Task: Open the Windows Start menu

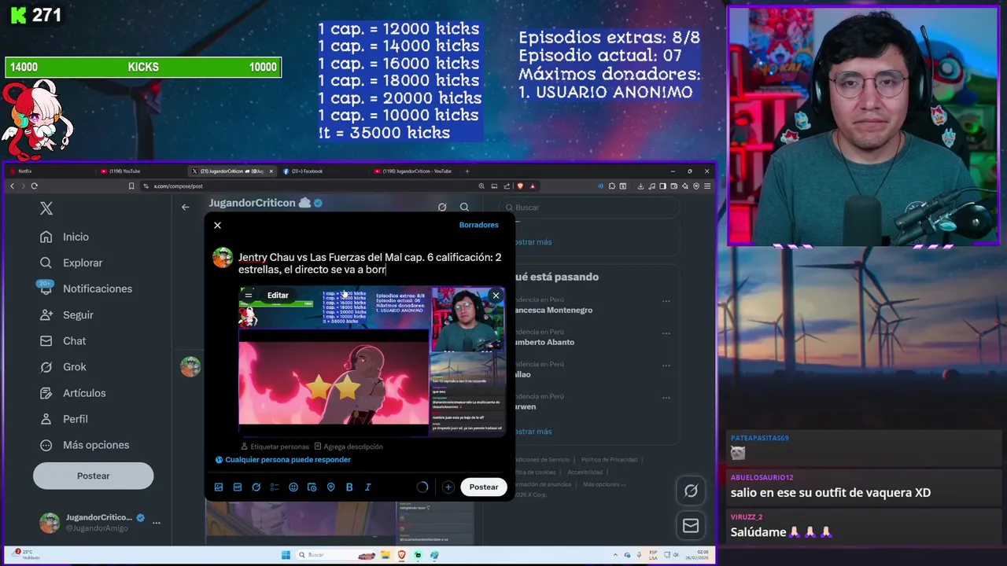Action: pos(286,555)
